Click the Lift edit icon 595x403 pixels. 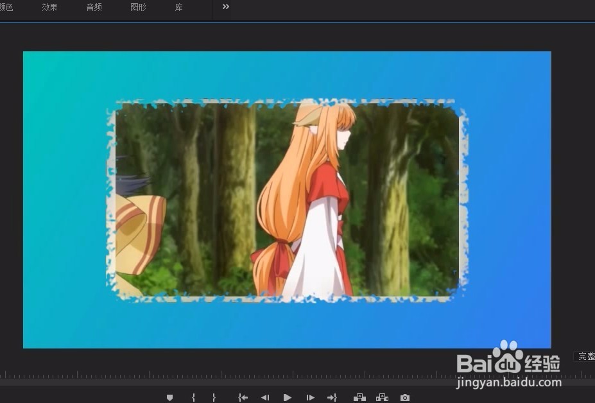click(x=359, y=397)
